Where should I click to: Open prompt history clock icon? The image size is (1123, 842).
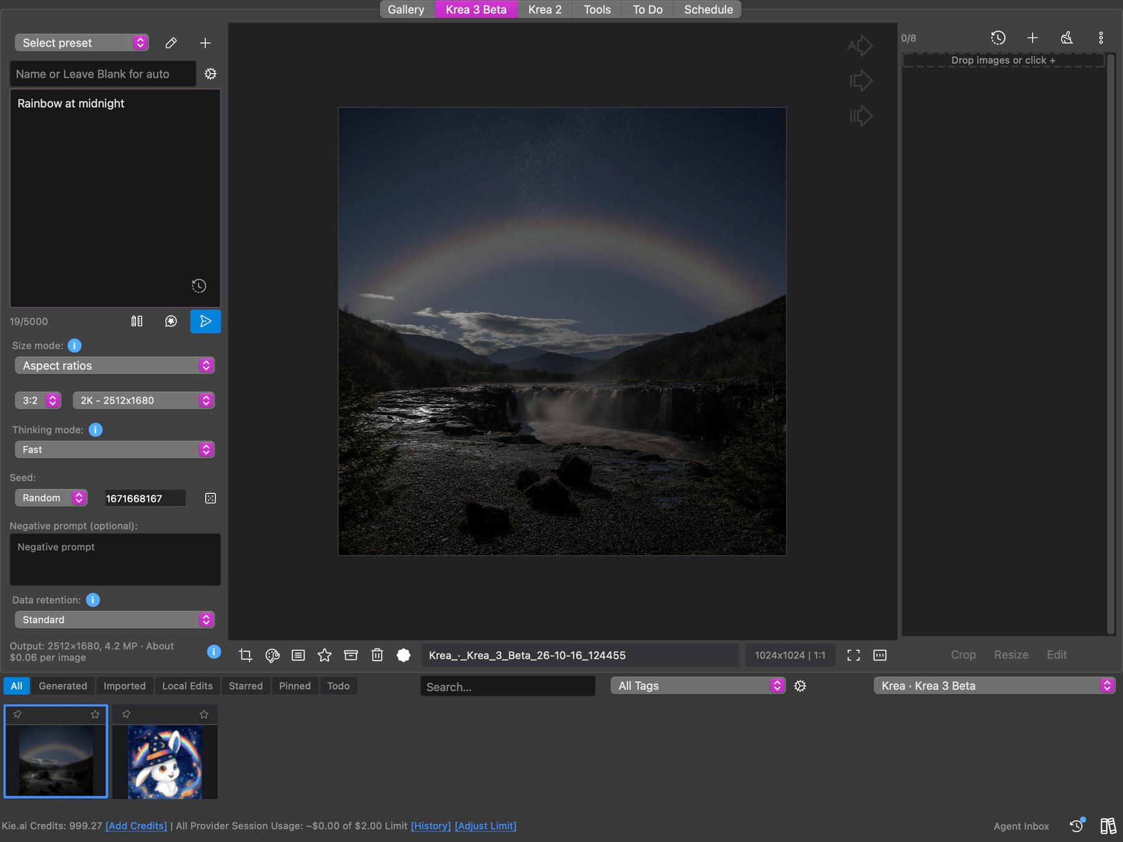pyautogui.click(x=199, y=286)
